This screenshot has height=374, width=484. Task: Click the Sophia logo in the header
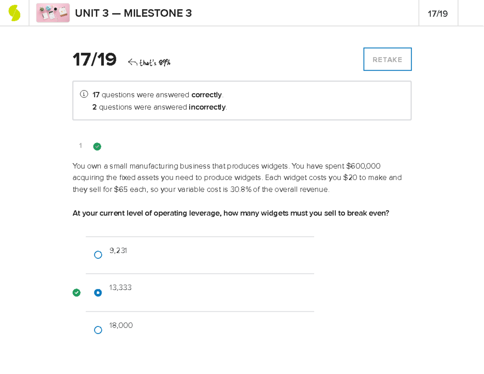coord(15,13)
